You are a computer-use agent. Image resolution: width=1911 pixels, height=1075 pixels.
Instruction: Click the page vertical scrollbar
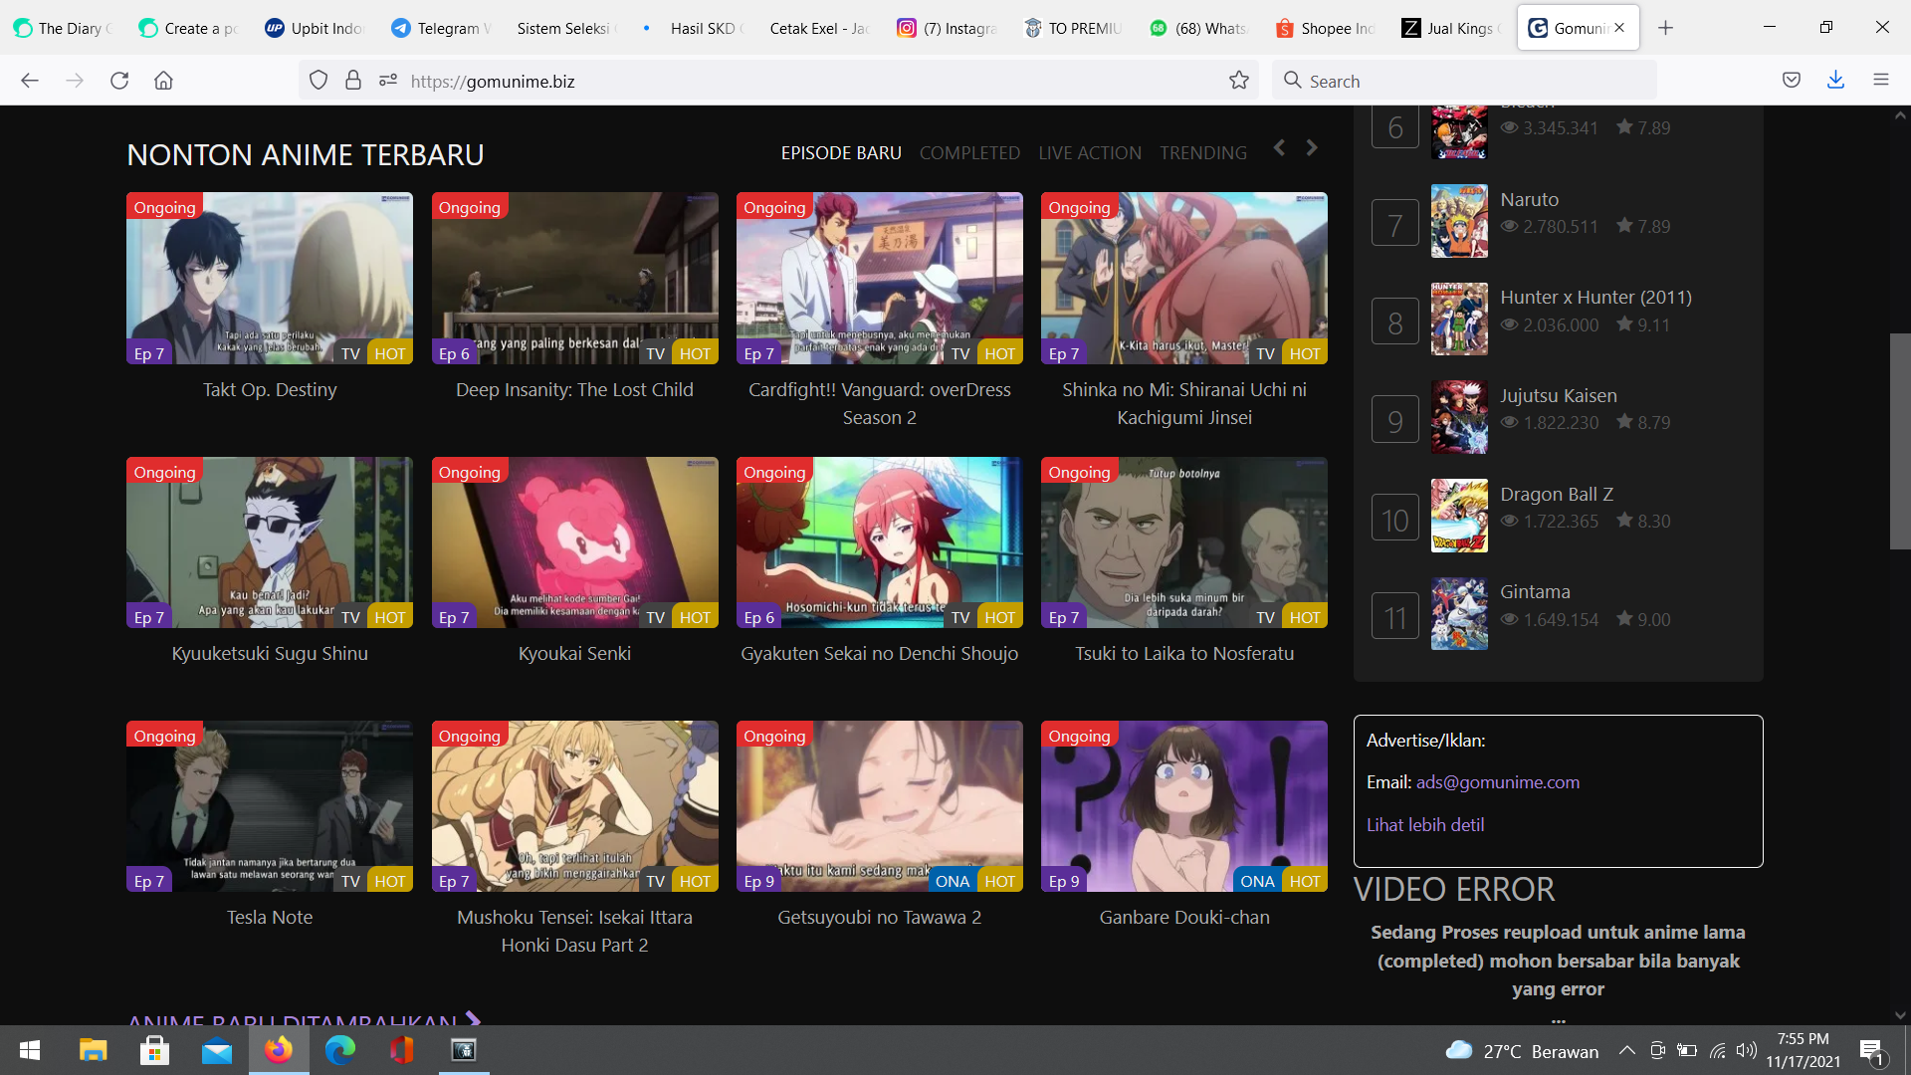point(1899,441)
